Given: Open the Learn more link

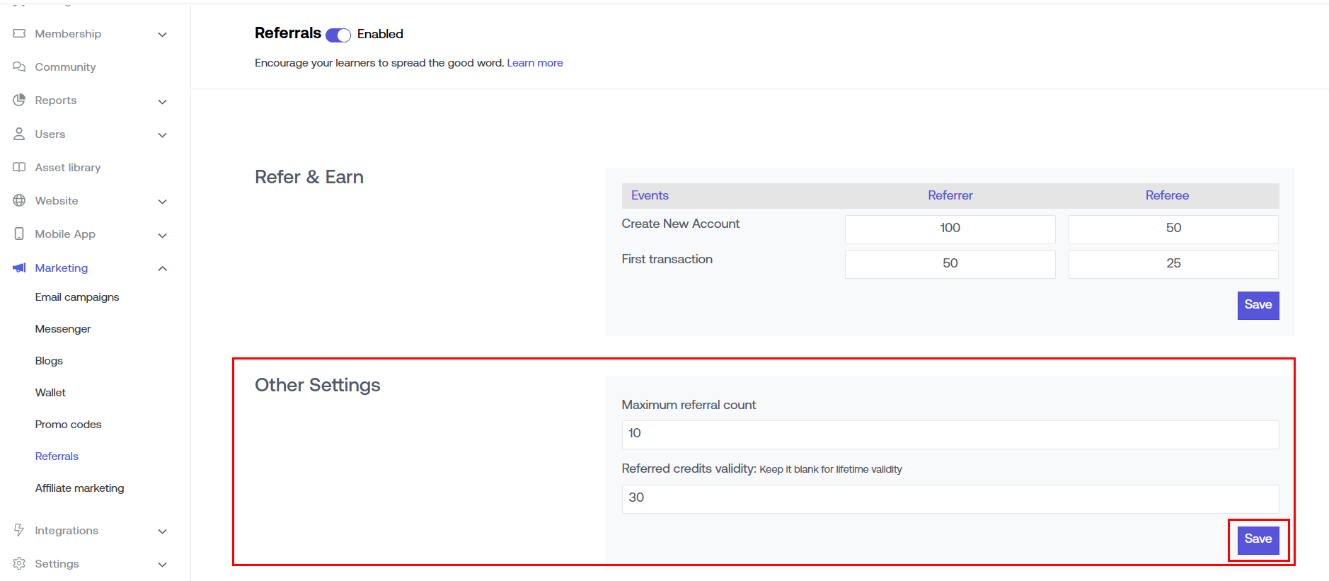Looking at the screenshot, I should [534, 63].
